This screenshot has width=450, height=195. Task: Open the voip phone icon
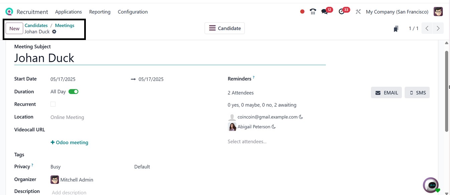click(x=313, y=12)
